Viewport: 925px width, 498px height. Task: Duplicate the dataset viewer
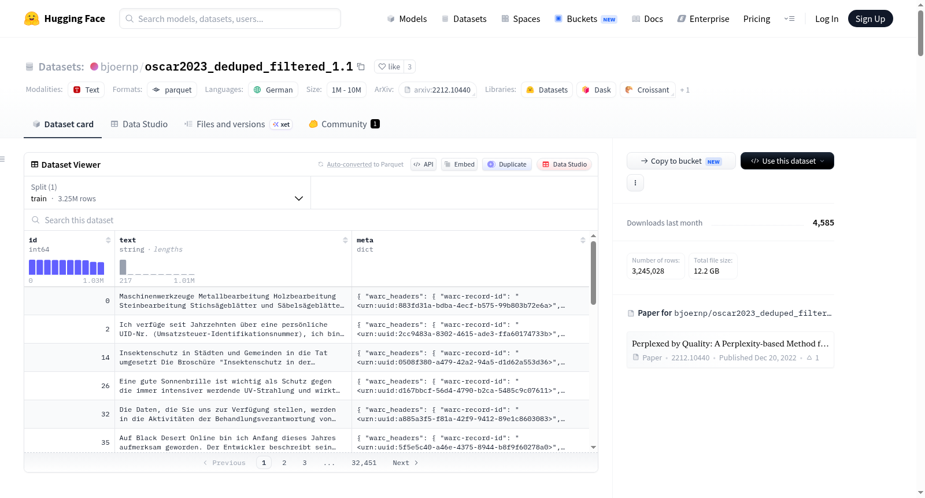pos(507,164)
